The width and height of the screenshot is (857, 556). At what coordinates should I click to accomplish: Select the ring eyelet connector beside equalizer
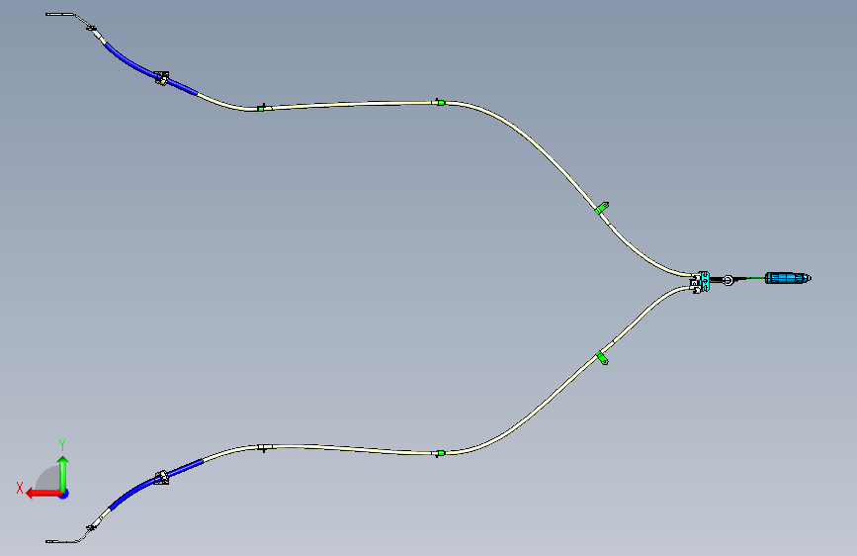pos(728,280)
